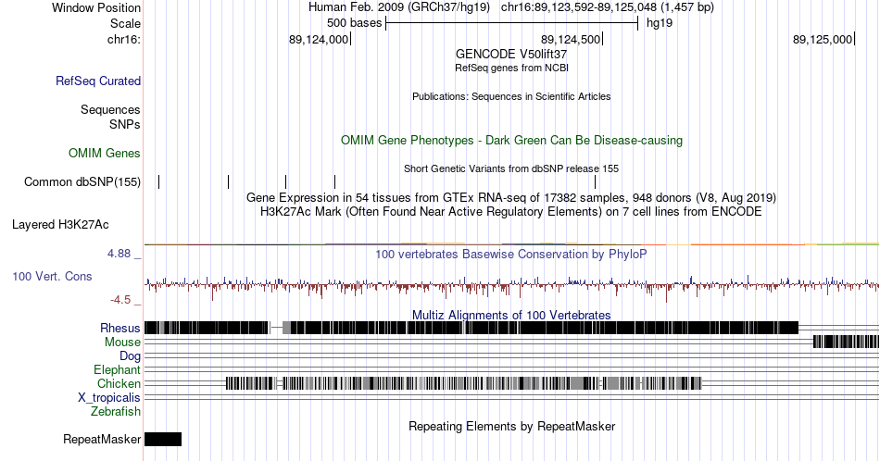Click the Elephant alignment label
Image resolution: width=880 pixels, height=461 pixels.
(x=118, y=370)
